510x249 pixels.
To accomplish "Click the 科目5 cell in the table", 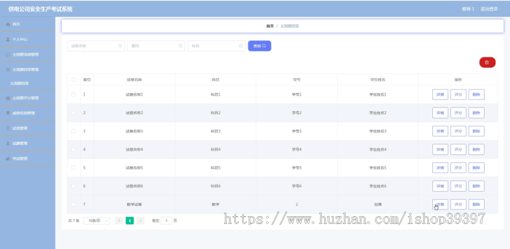I will (x=216, y=168).
